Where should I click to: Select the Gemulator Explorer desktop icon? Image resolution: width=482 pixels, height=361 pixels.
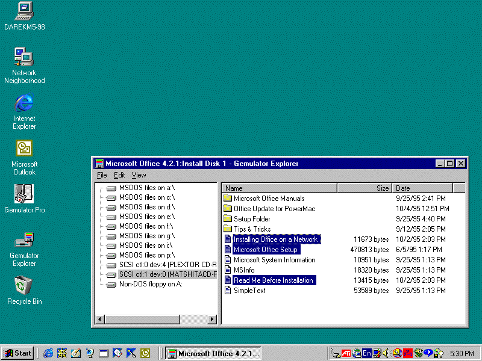[x=24, y=249]
